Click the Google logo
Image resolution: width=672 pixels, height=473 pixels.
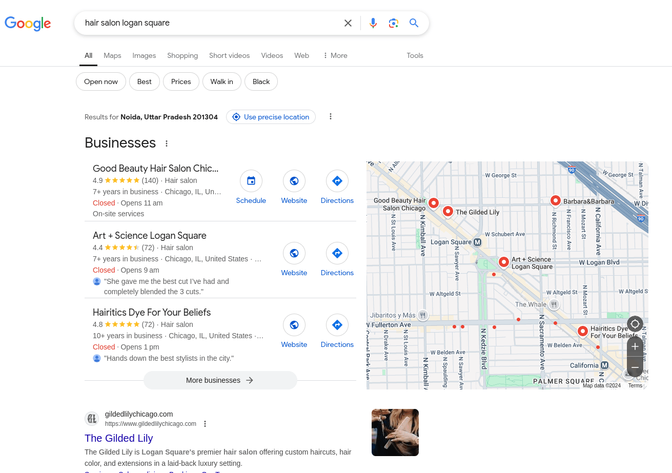pos(27,24)
